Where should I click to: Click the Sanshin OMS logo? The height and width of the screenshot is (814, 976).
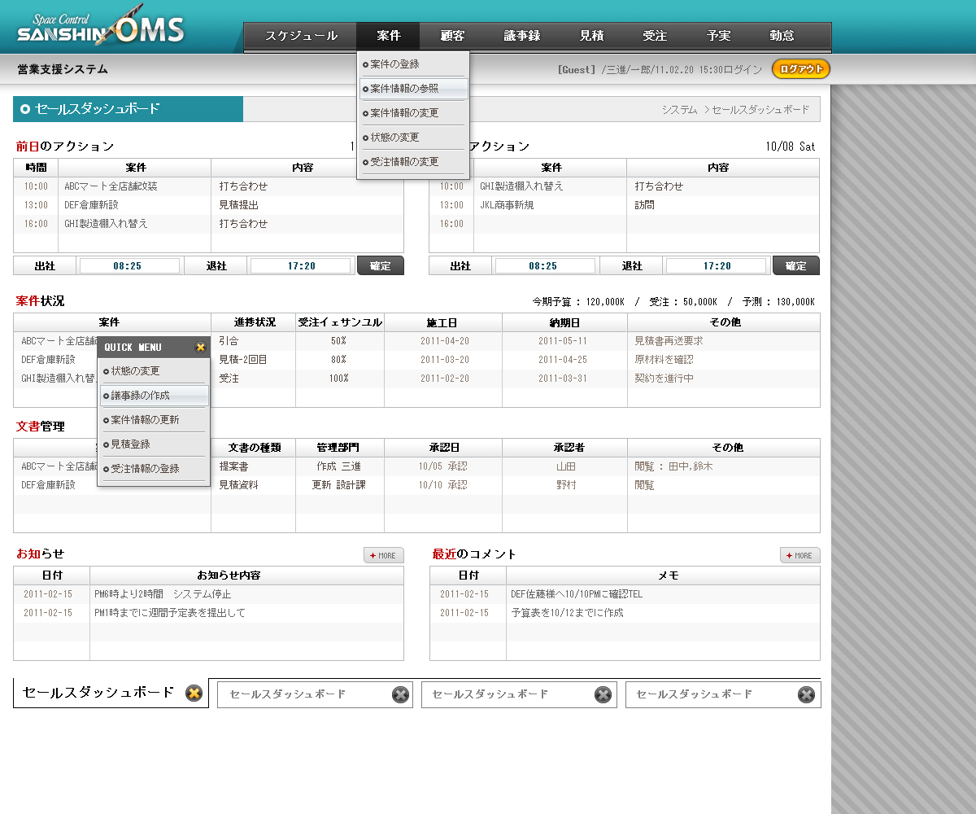101,30
